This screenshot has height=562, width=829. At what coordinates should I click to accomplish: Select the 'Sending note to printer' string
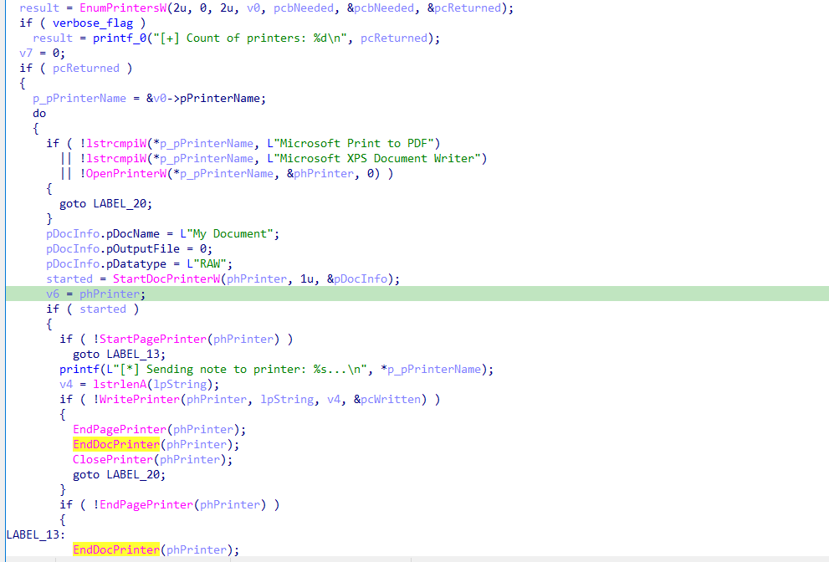pos(256,369)
